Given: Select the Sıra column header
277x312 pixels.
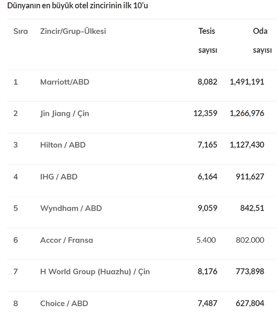Looking at the screenshot, I should pos(20,31).
